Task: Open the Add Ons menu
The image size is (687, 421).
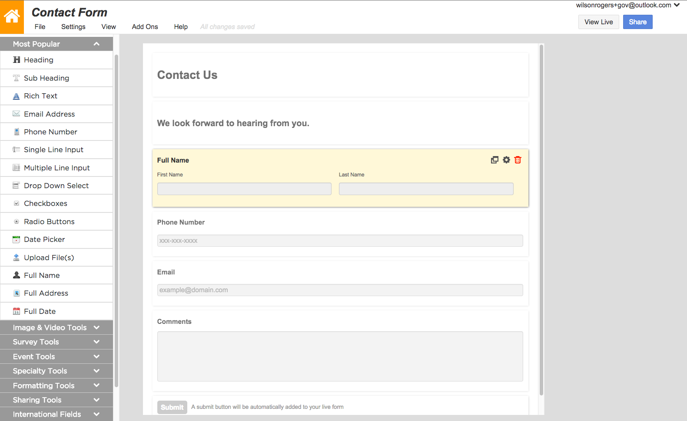Action: (145, 27)
